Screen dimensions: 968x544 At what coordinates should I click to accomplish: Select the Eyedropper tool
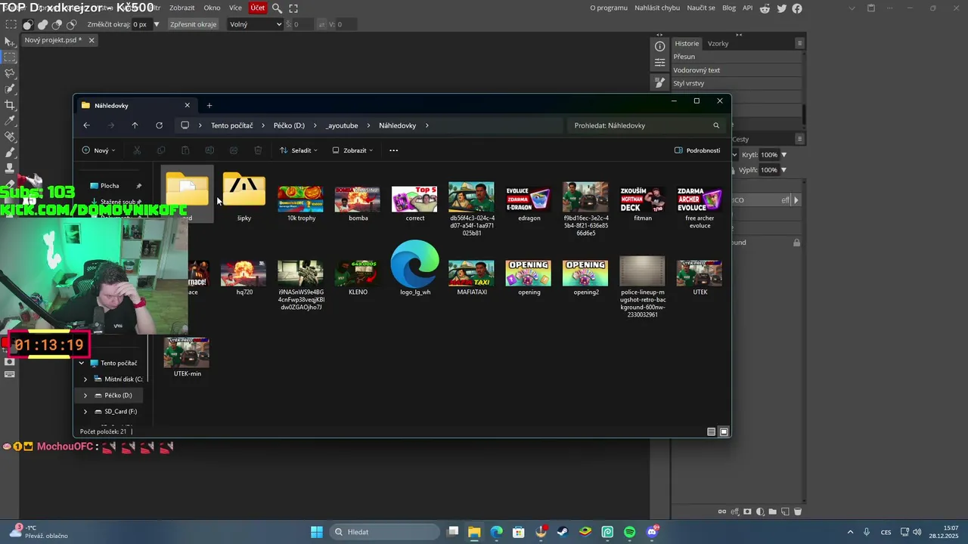pyautogui.click(x=10, y=120)
